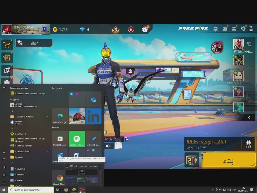Open Free Fire settings gear icon
The width and height of the screenshot is (257, 193).
[243, 29]
